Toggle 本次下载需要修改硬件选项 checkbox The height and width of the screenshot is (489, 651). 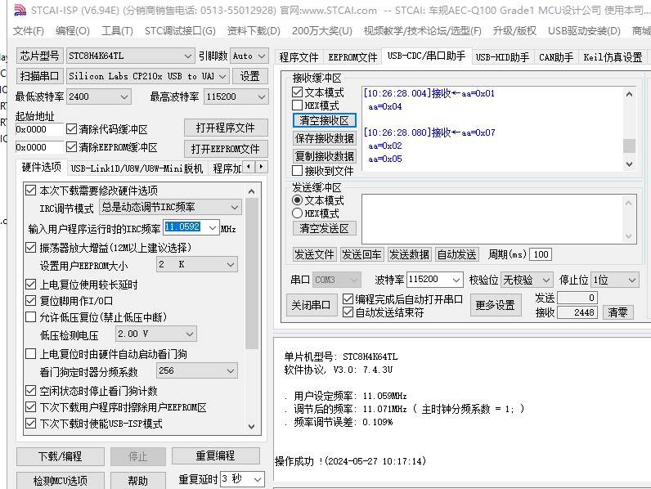(x=31, y=191)
